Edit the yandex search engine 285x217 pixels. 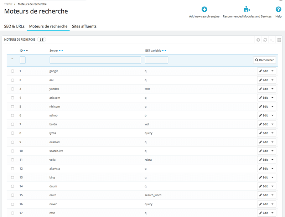coord(263,89)
